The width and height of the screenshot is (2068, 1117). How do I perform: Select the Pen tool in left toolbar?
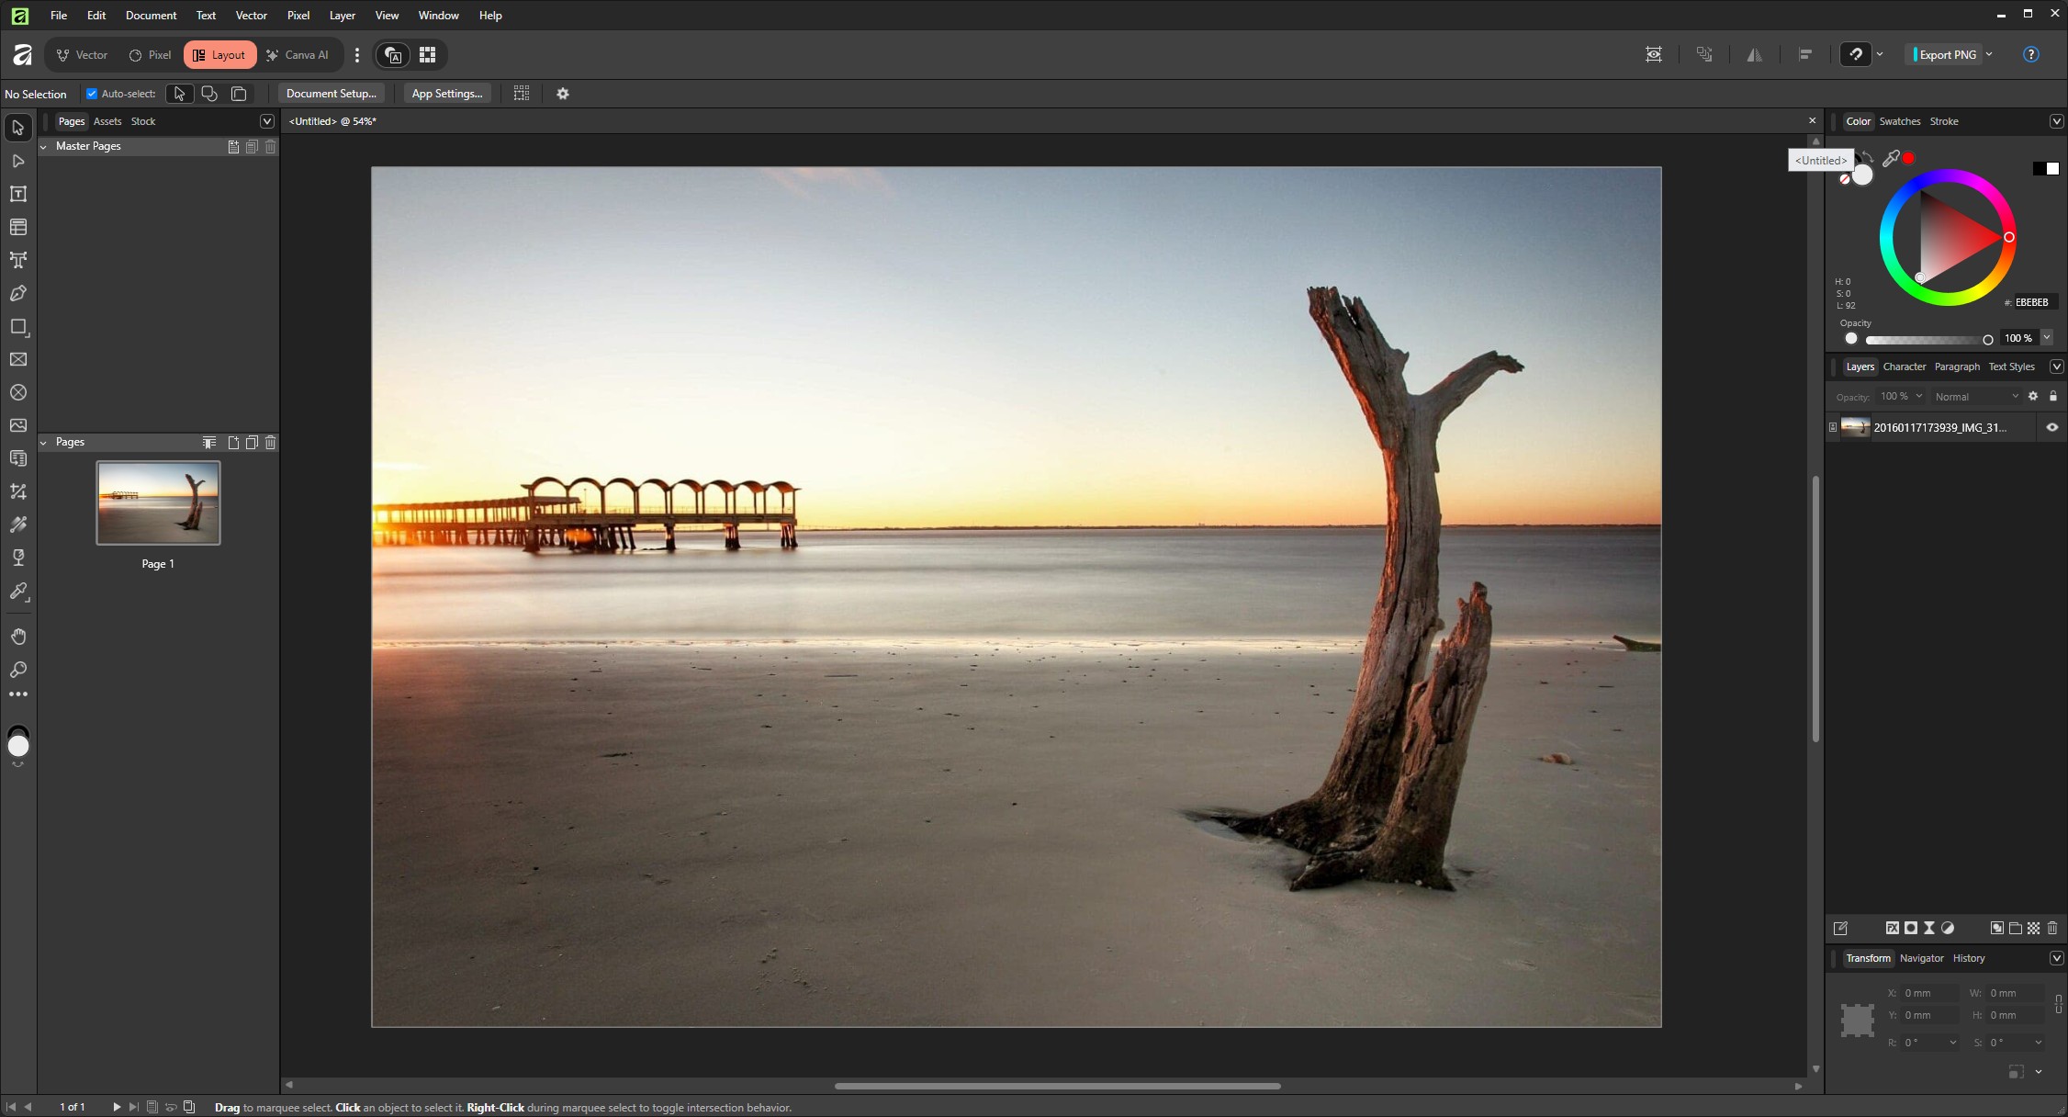tap(18, 294)
